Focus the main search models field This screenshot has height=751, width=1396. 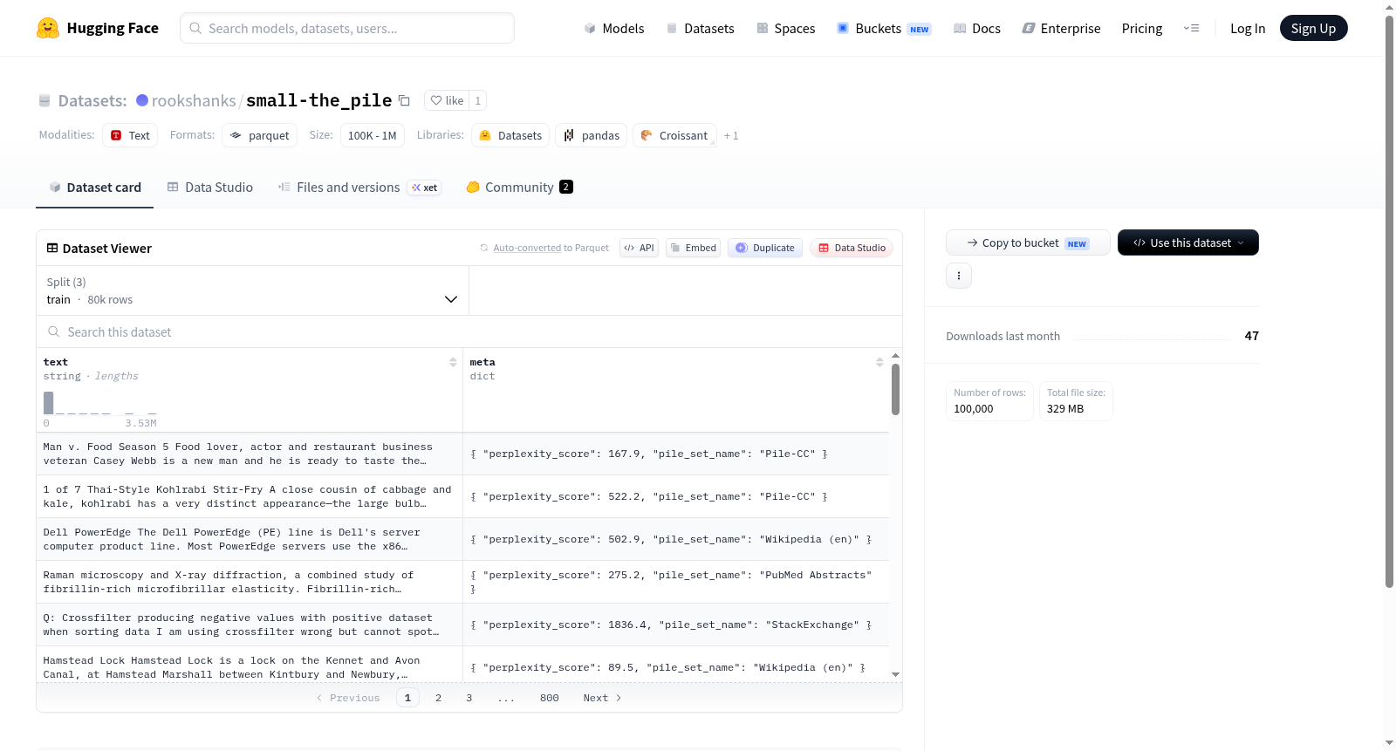[x=347, y=28]
